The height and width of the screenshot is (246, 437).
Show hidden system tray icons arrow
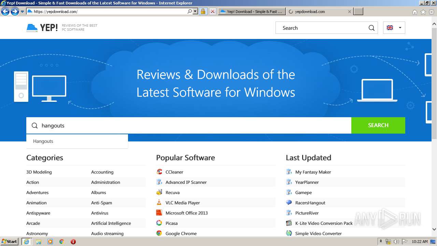(x=381, y=242)
